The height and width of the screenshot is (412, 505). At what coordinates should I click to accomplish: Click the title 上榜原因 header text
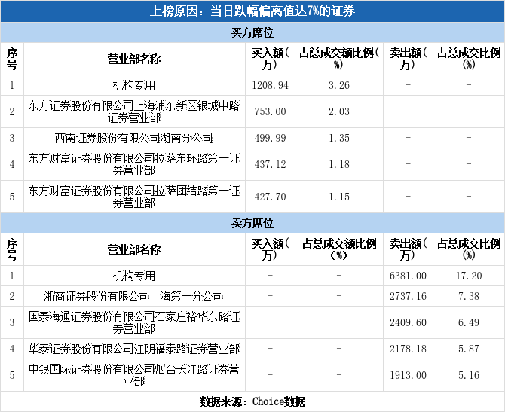pos(252,11)
